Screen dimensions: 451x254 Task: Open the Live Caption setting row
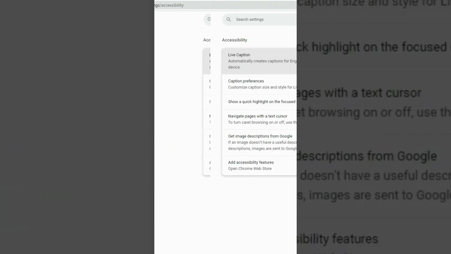(259, 61)
